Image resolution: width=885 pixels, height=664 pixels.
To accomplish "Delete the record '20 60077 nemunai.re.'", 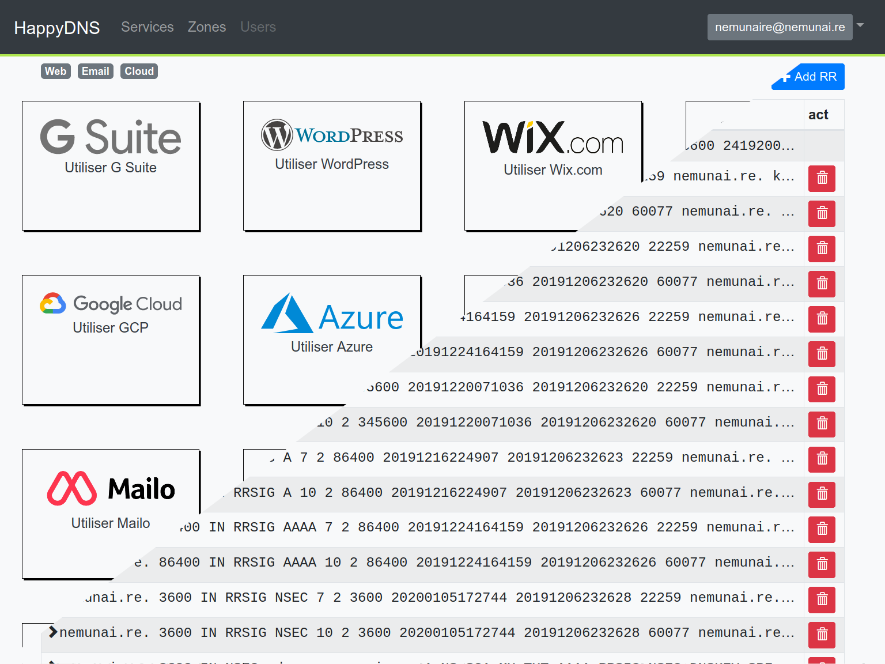I will [x=822, y=213].
